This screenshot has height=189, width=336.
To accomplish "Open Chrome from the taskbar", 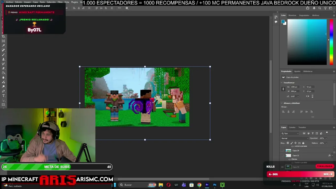I will pyautogui.click(x=199, y=185).
